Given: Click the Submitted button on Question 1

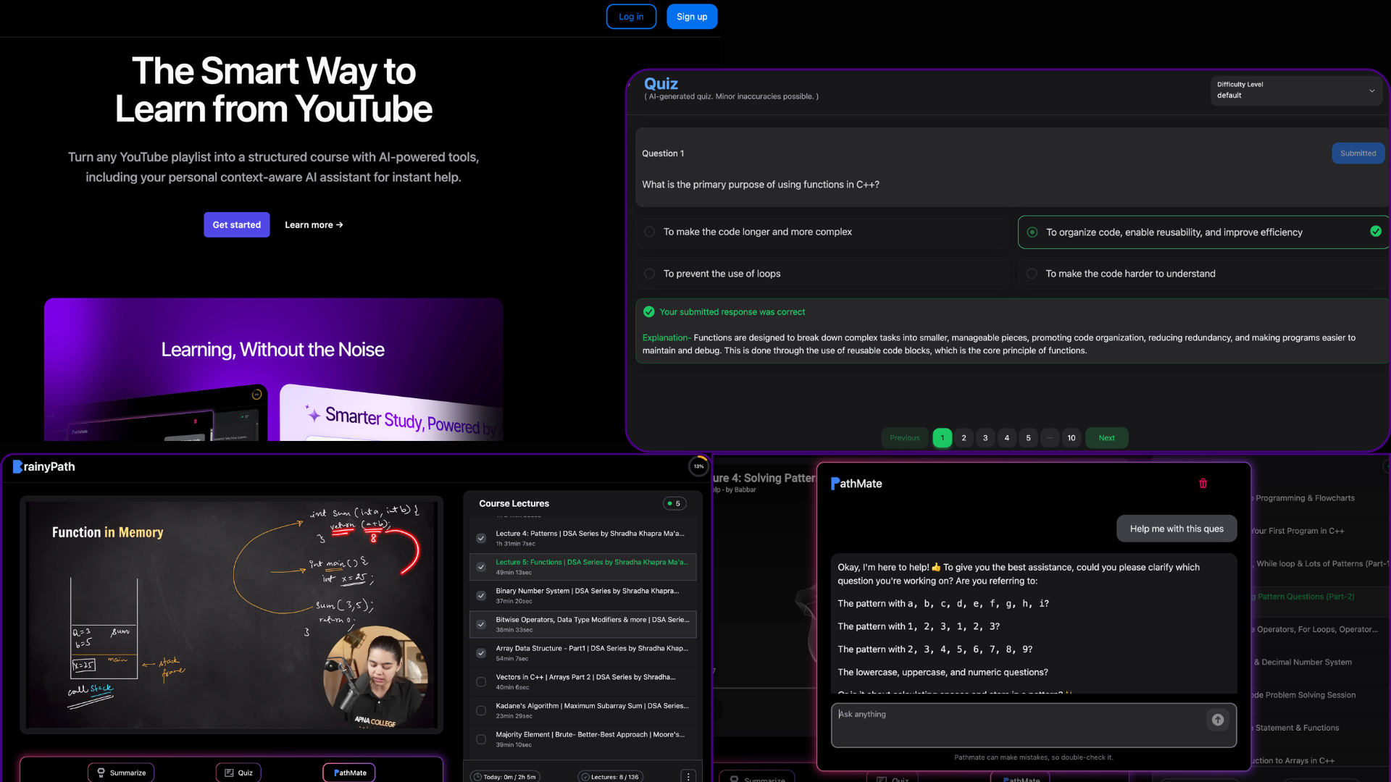Looking at the screenshot, I should pos(1358,154).
